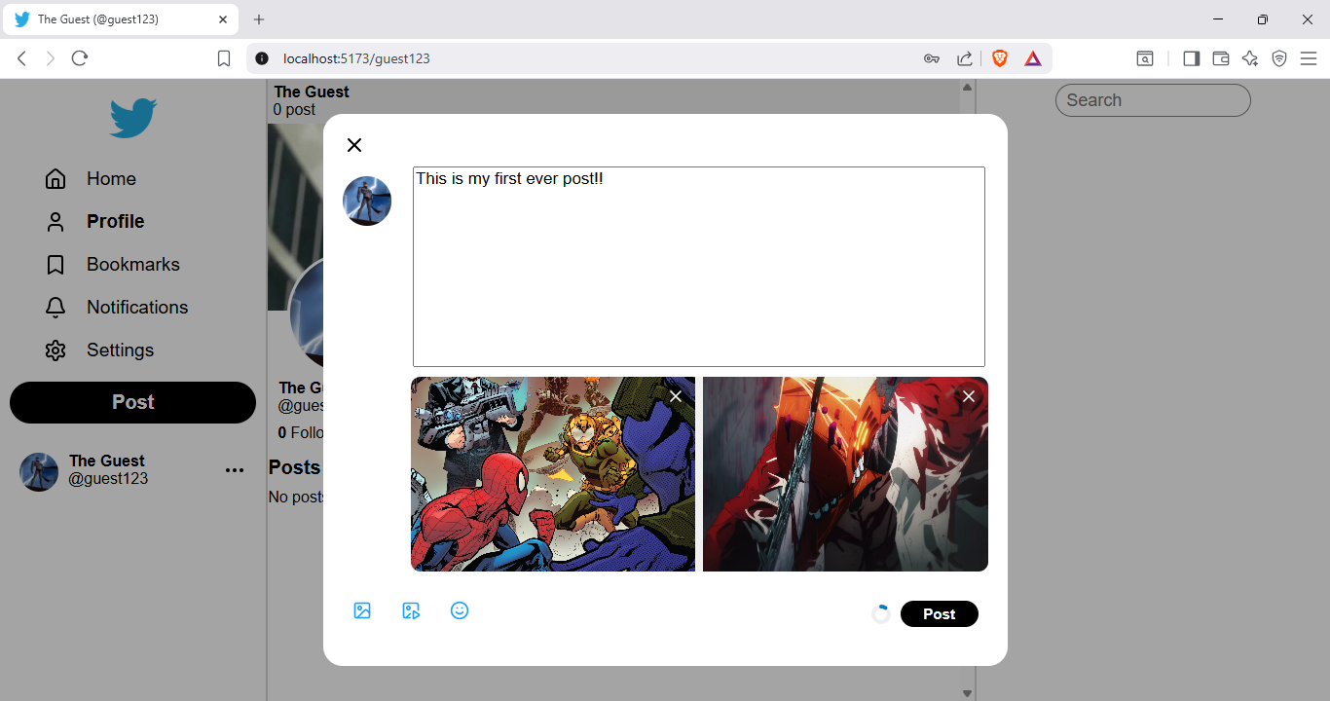Open the emoji picker smiley icon

[x=460, y=610]
